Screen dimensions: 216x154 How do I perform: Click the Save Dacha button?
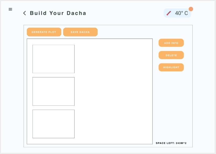pyautogui.click(x=80, y=32)
